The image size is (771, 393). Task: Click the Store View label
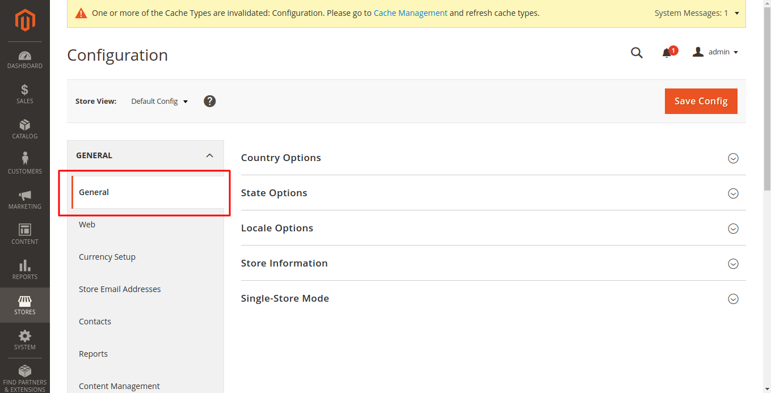click(96, 102)
